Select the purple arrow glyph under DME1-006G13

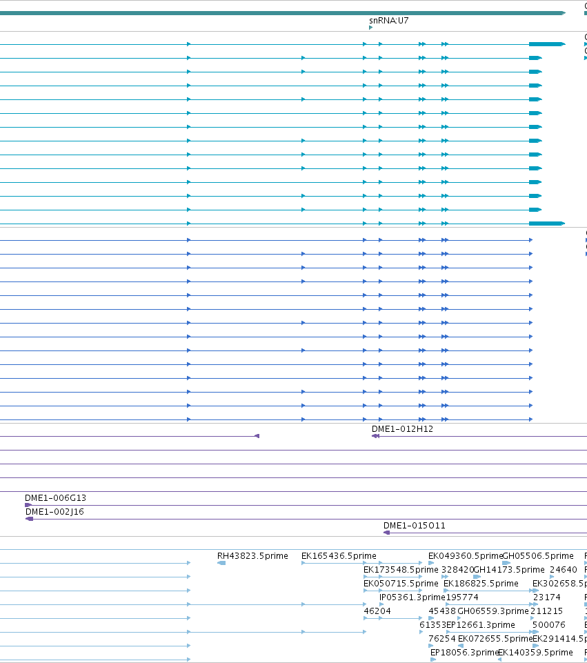(x=28, y=505)
